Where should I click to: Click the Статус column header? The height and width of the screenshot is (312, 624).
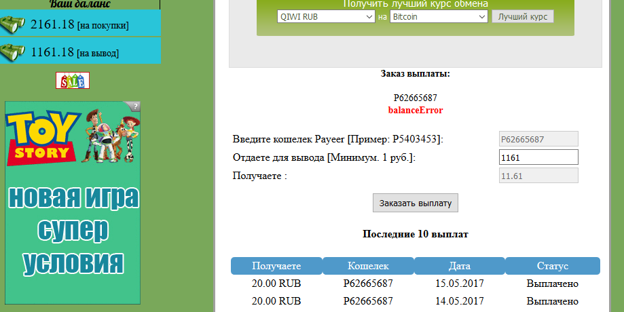[x=553, y=266]
